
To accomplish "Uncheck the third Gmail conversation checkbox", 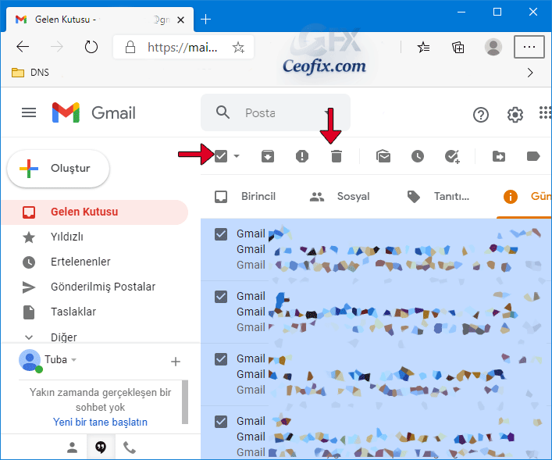I will (x=221, y=359).
